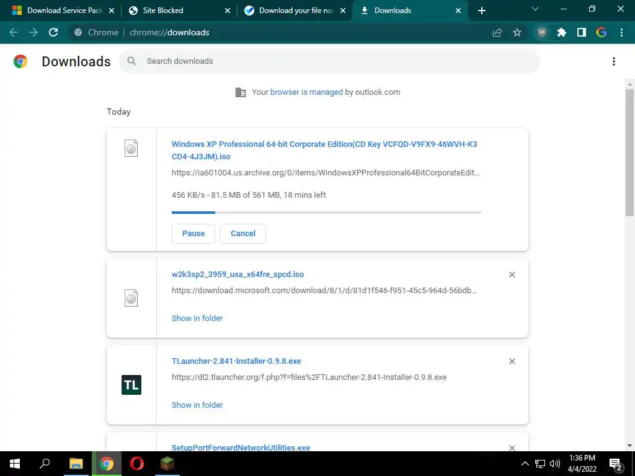Viewport: 635px width, 476px height.
Task: Close the Download your file now tab
Action: coord(343,11)
